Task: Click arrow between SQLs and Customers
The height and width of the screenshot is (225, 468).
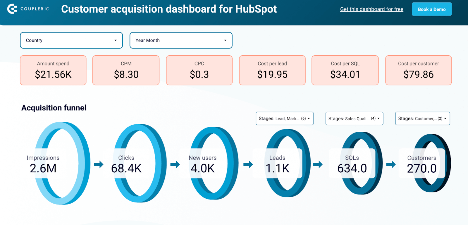Action: point(391,164)
